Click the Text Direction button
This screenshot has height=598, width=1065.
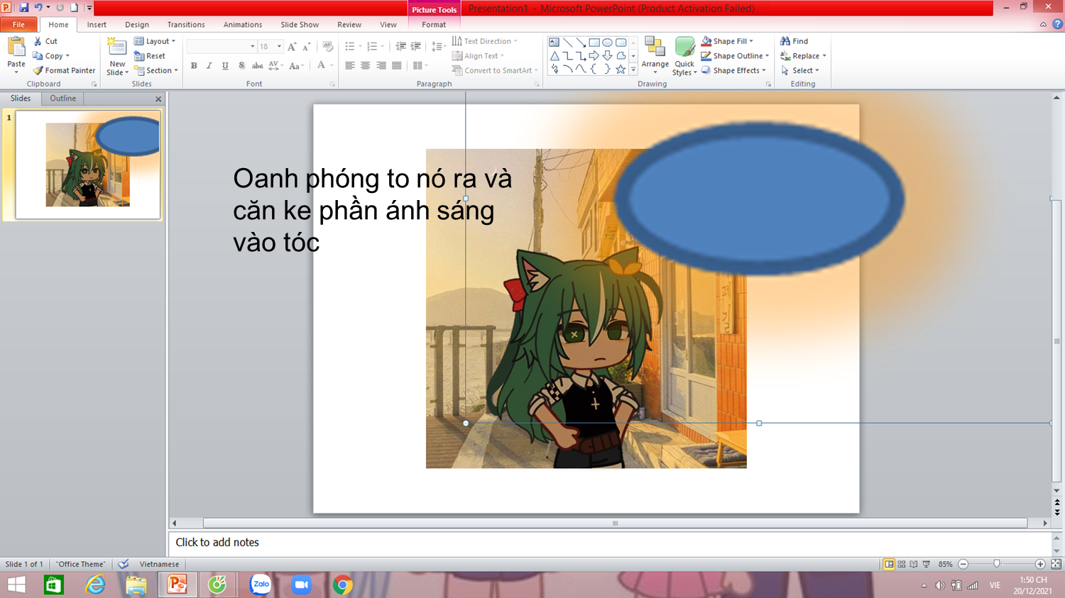(x=485, y=41)
